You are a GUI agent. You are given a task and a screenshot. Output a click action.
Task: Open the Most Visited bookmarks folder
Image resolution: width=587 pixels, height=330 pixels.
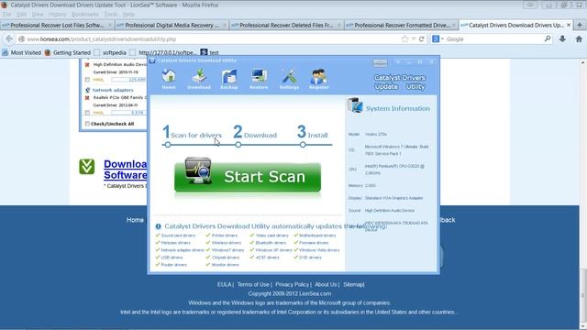pyautogui.click(x=21, y=53)
